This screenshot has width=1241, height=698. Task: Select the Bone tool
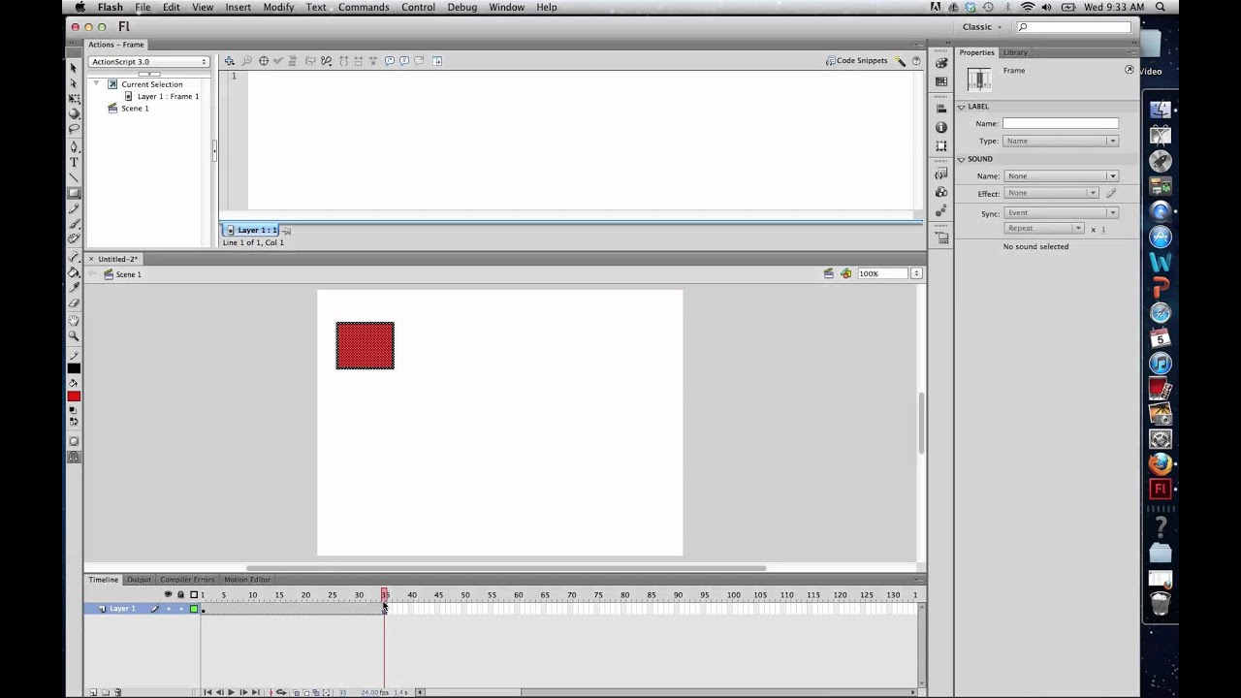tap(74, 257)
